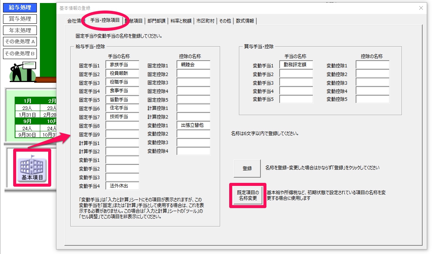The image size is (432, 254).
Task: Edit 変動手当4 field containing 法外休出
Action: point(122,186)
